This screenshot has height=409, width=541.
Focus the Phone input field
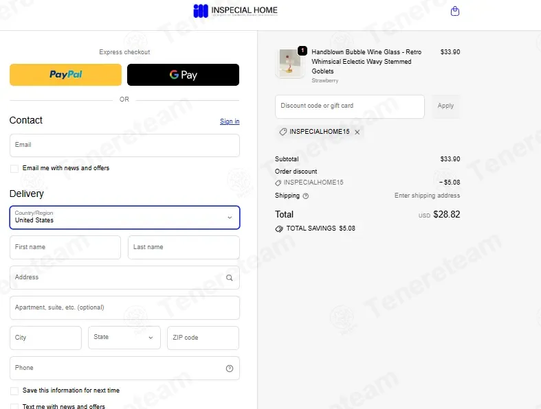point(124,369)
